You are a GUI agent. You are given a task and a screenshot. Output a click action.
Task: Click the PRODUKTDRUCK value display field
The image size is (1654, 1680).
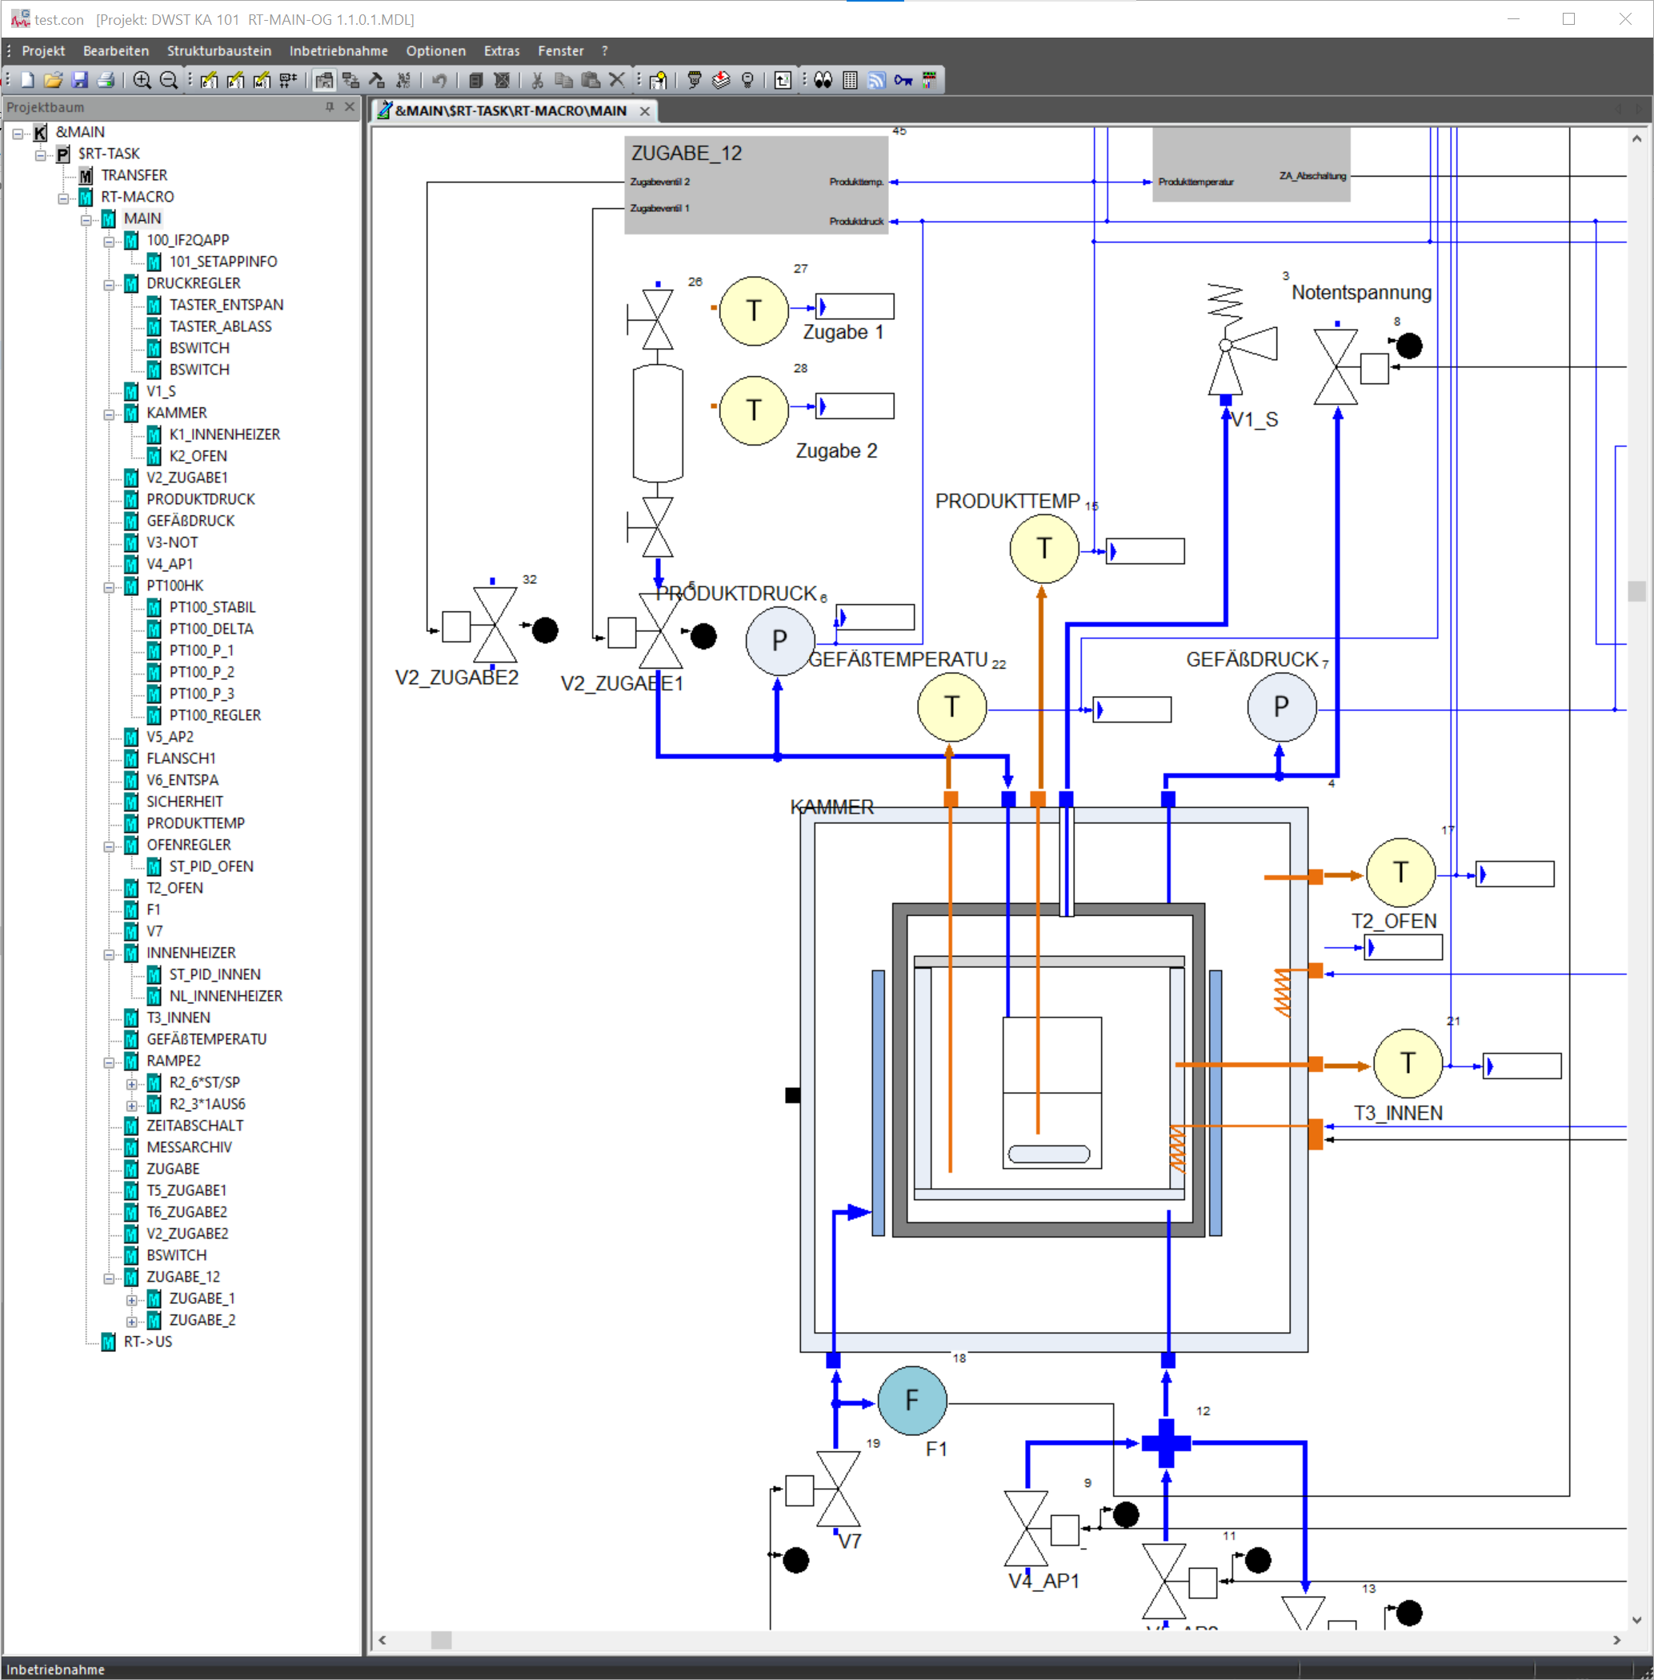(x=875, y=618)
